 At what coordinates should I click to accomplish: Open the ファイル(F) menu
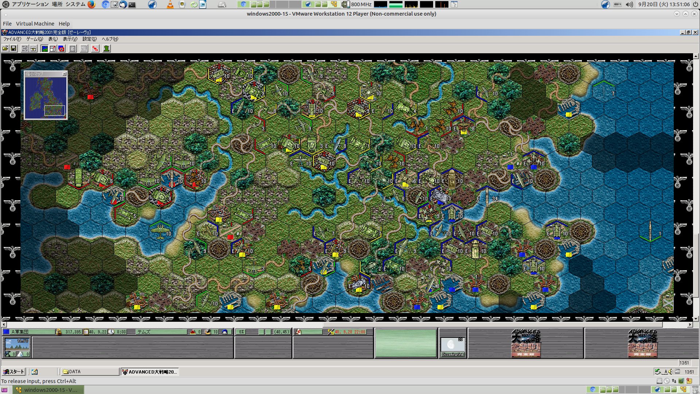coord(12,39)
